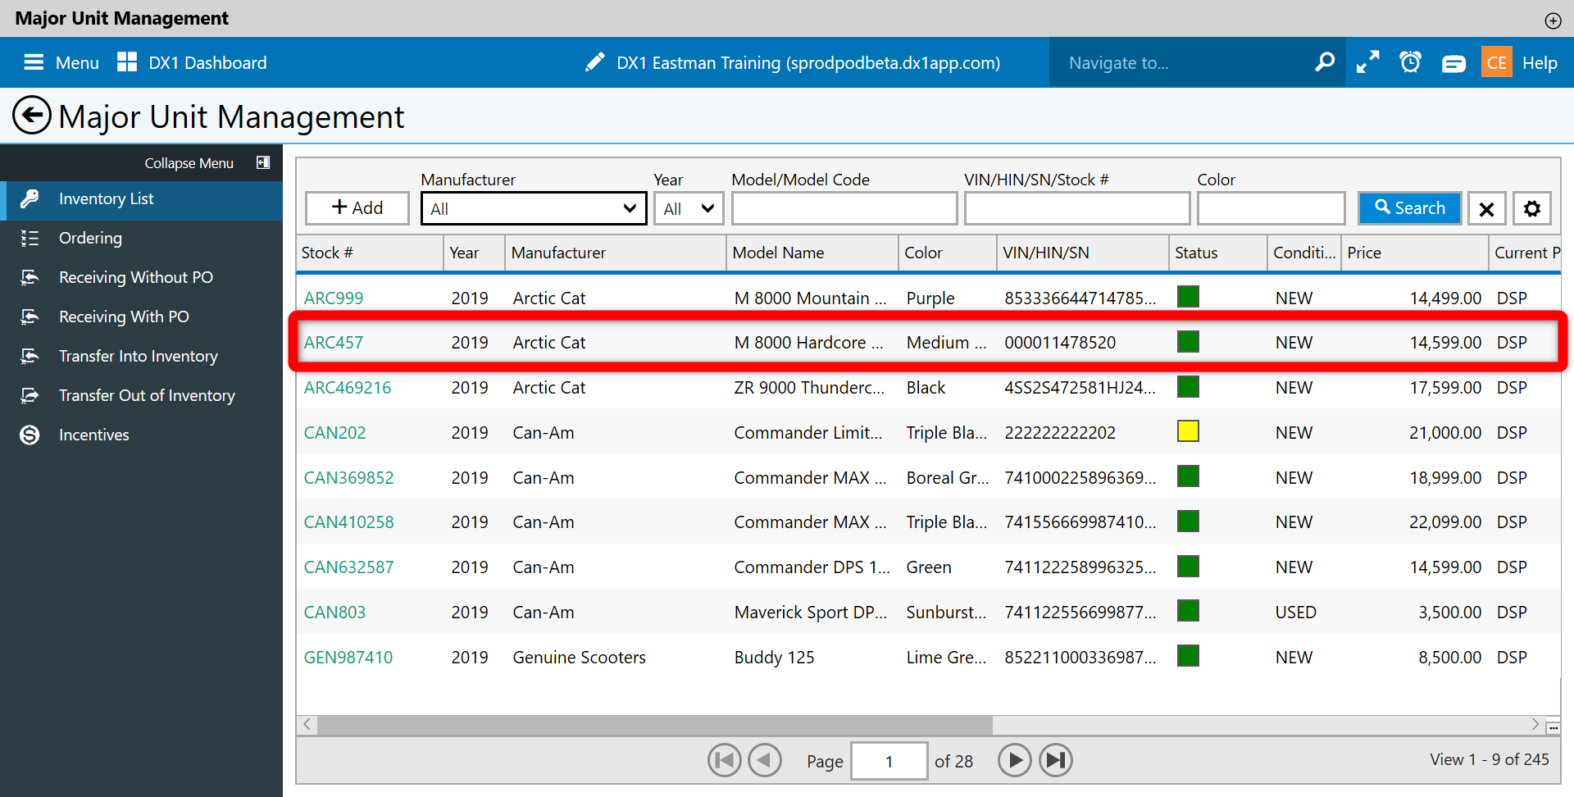This screenshot has height=797, width=1574.
Task: Click the blue Search button
Action: click(1410, 208)
